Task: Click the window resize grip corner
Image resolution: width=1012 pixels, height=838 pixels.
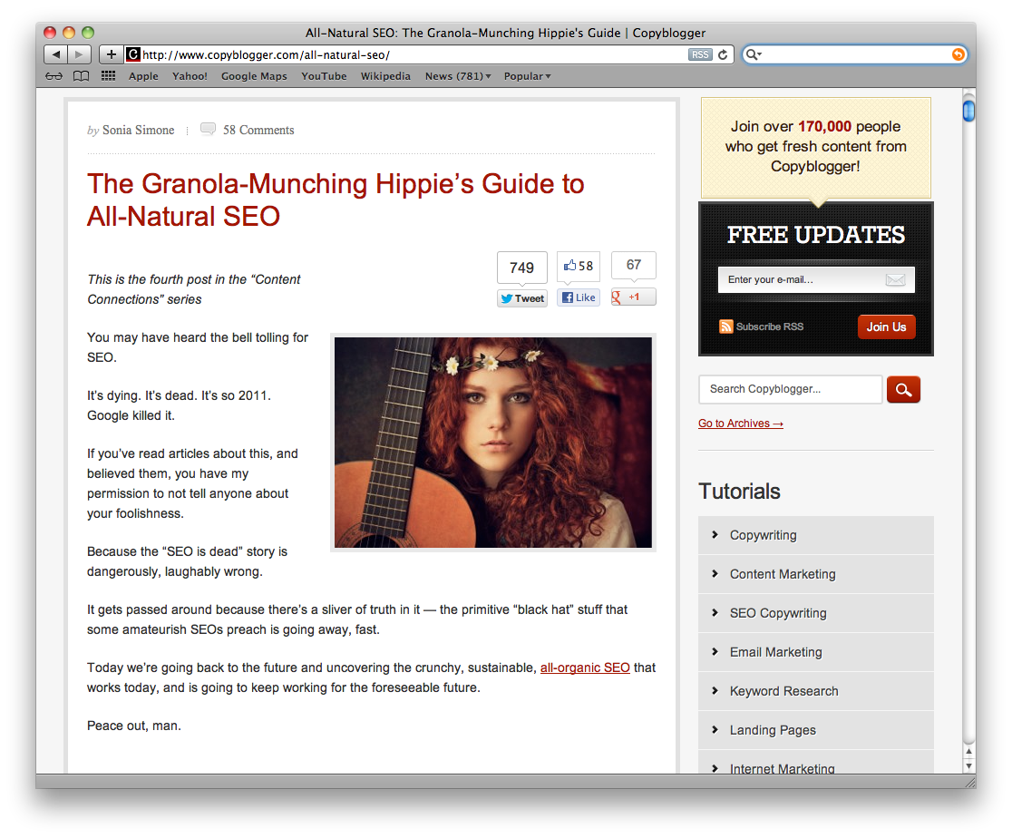Action: pos(970,783)
